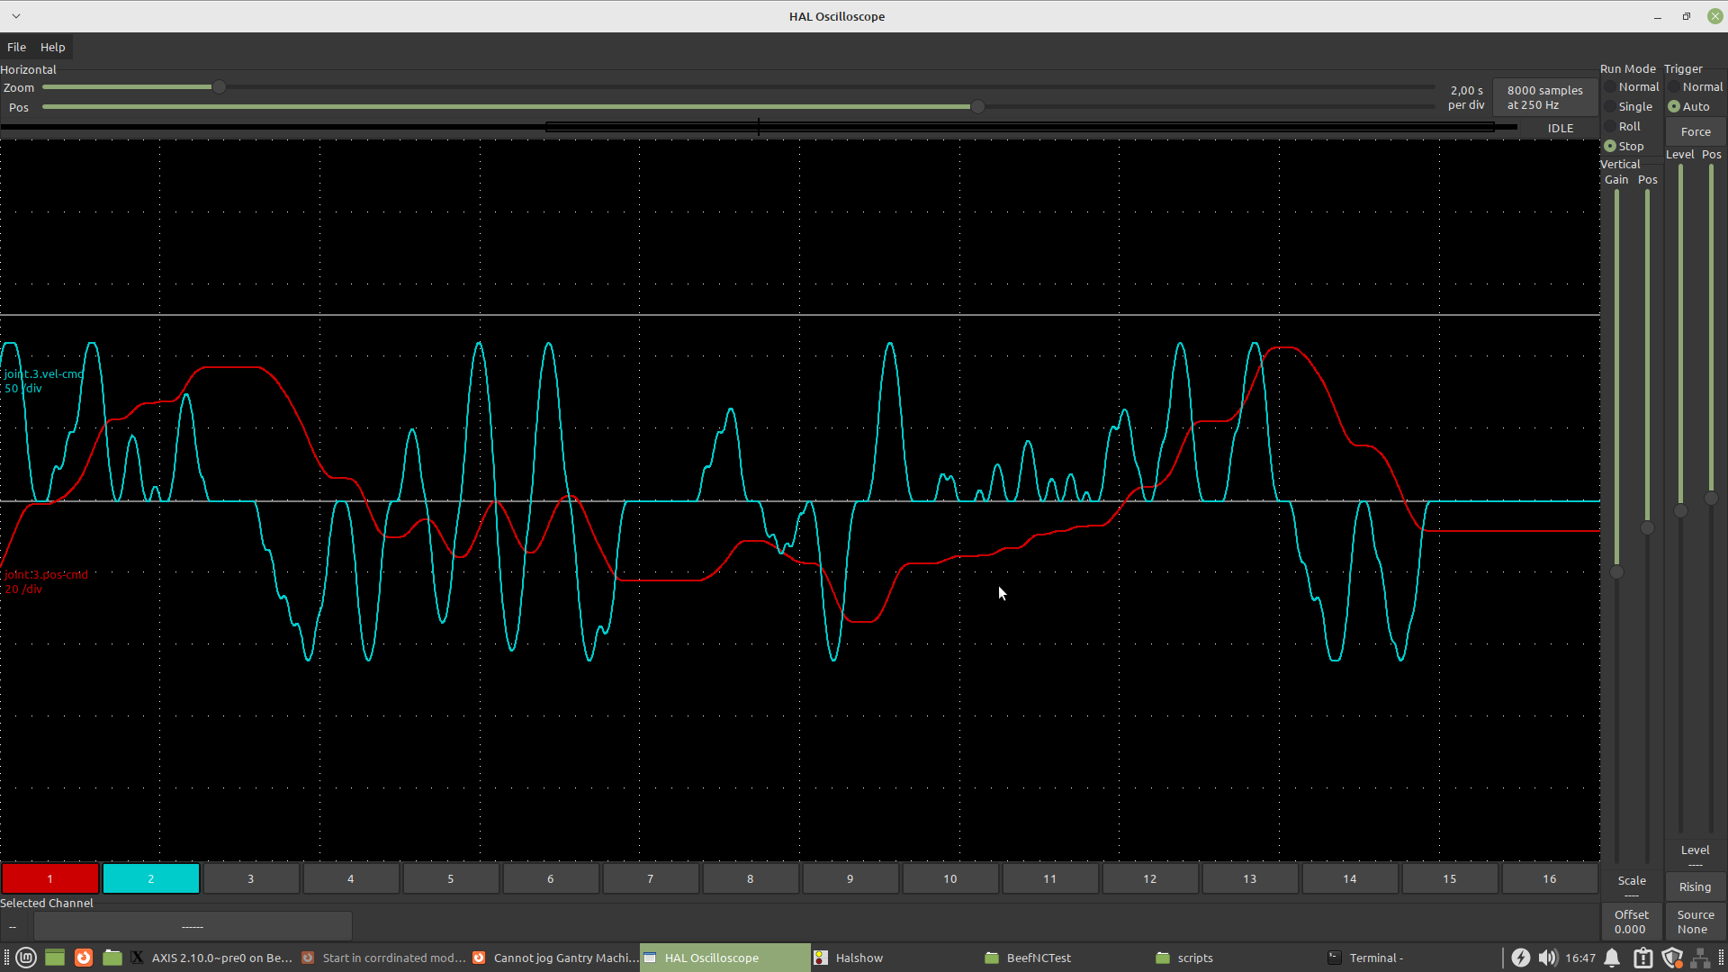Screen dimensions: 1728x972
Task: Click the record position indicator bar
Action: pyautogui.click(x=759, y=127)
